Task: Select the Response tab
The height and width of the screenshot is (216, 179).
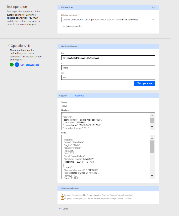Action: click(x=79, y=96)
